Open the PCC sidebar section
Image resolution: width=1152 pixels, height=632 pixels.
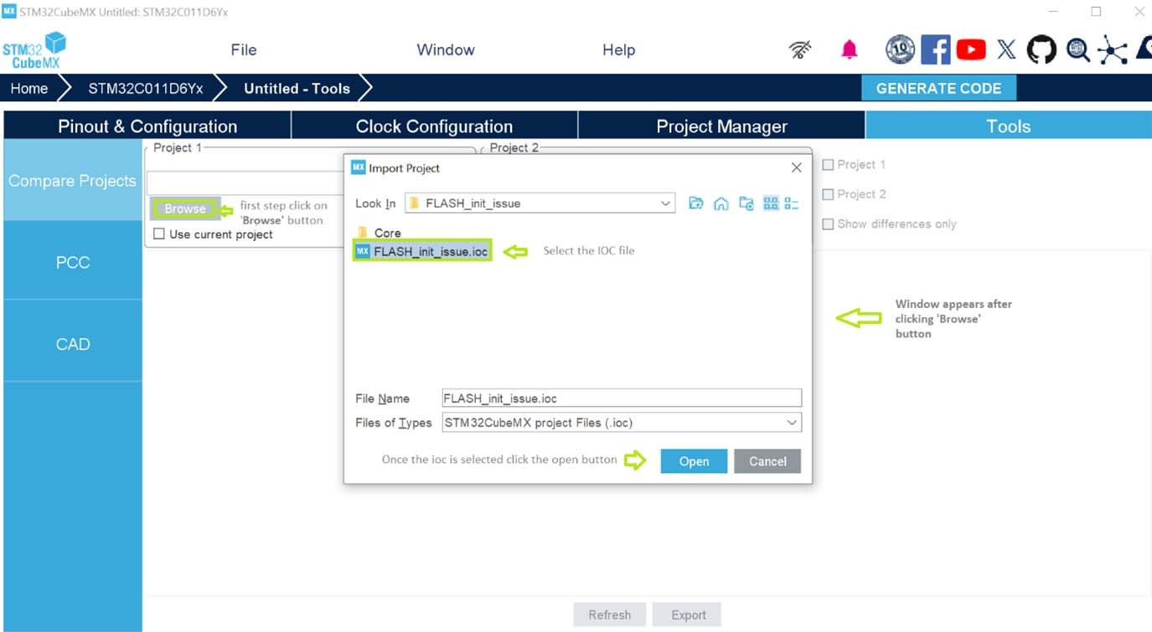click(73, 262)
